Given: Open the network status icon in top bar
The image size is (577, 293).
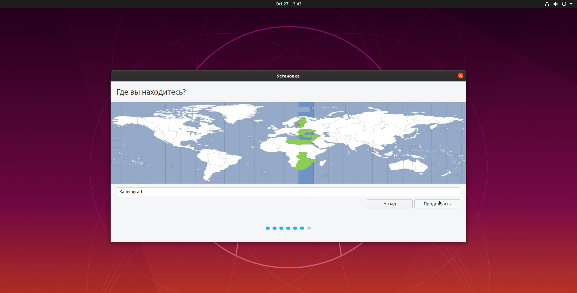Looking at the screenshot, I should point(547,4).
